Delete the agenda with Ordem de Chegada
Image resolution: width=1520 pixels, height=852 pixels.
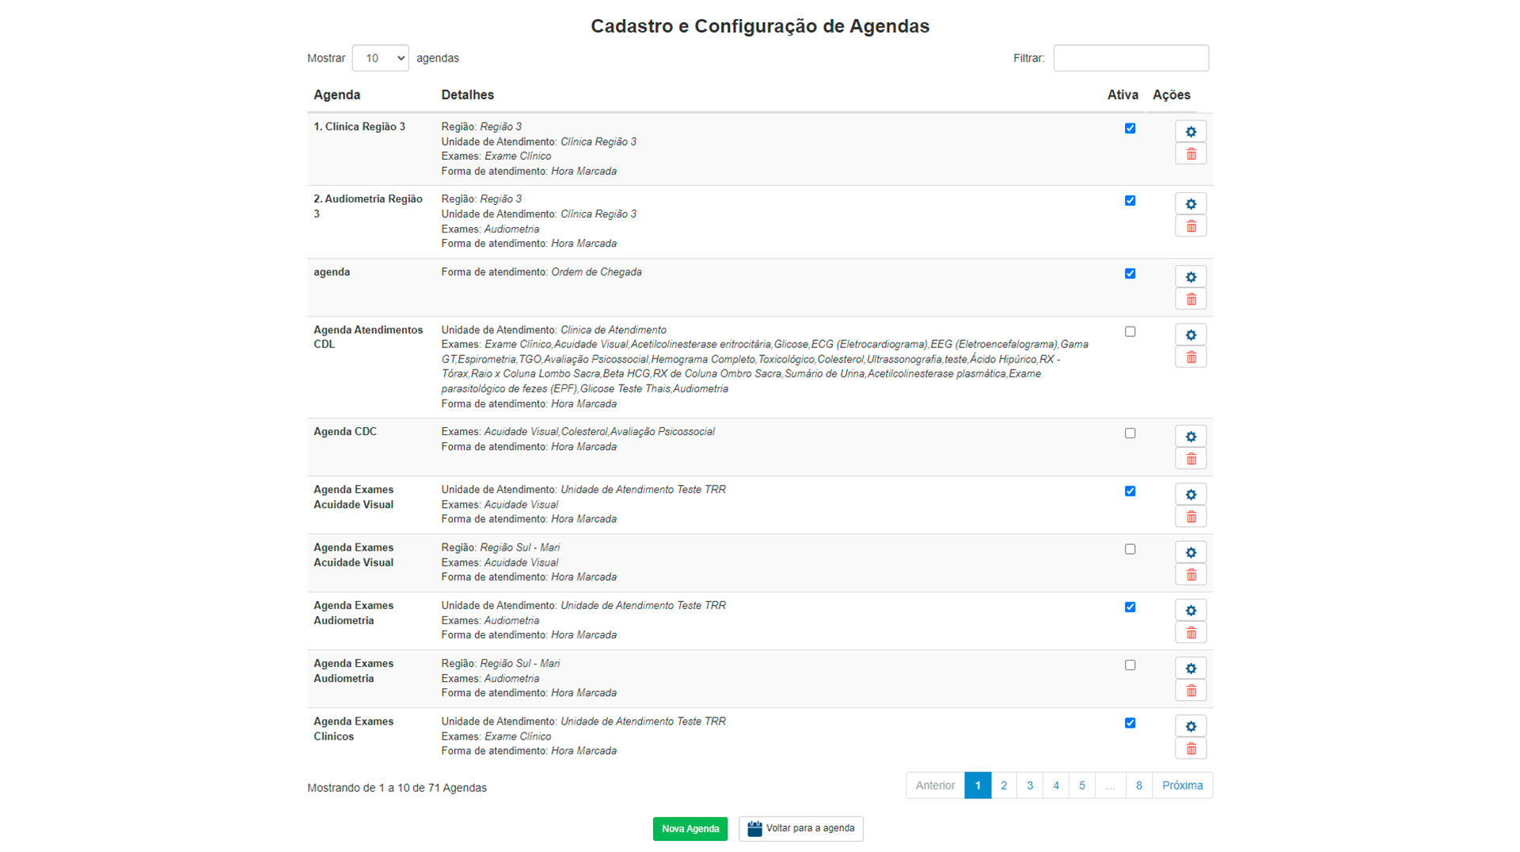click(x=1190, y=300)
